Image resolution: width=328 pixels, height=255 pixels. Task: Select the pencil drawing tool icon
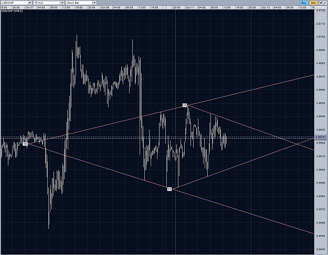325,3
